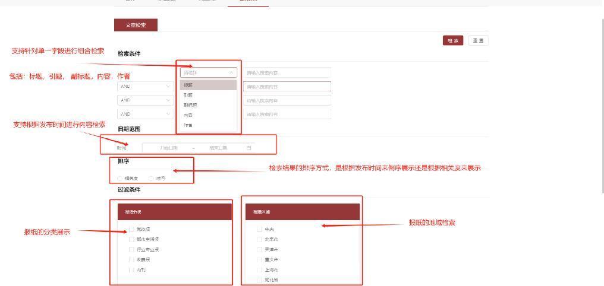Tick the 上海市 region checkbox
Image resolution: width=604 pixels, height=286 pixels.
[259, 269]
